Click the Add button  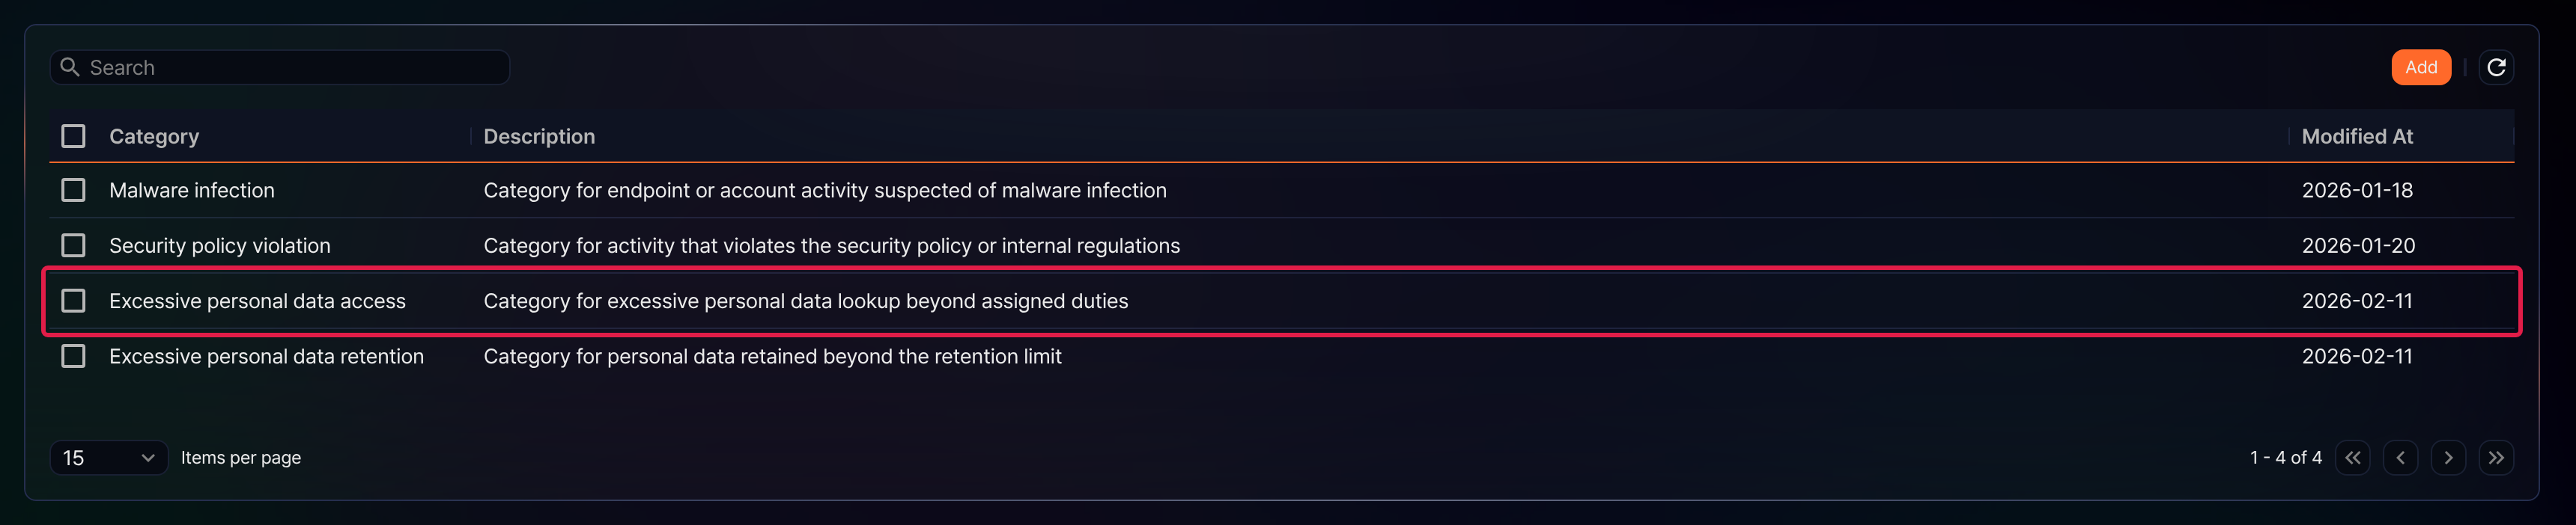pyautogui.click(x=2420, y=67)
